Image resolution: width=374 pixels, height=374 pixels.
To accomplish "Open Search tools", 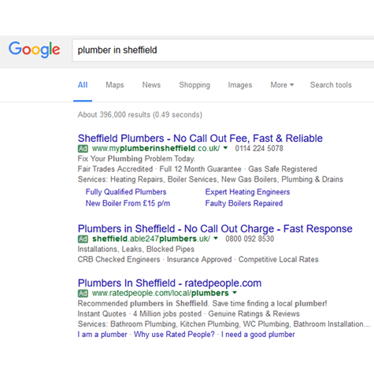I will pos(331,85).
